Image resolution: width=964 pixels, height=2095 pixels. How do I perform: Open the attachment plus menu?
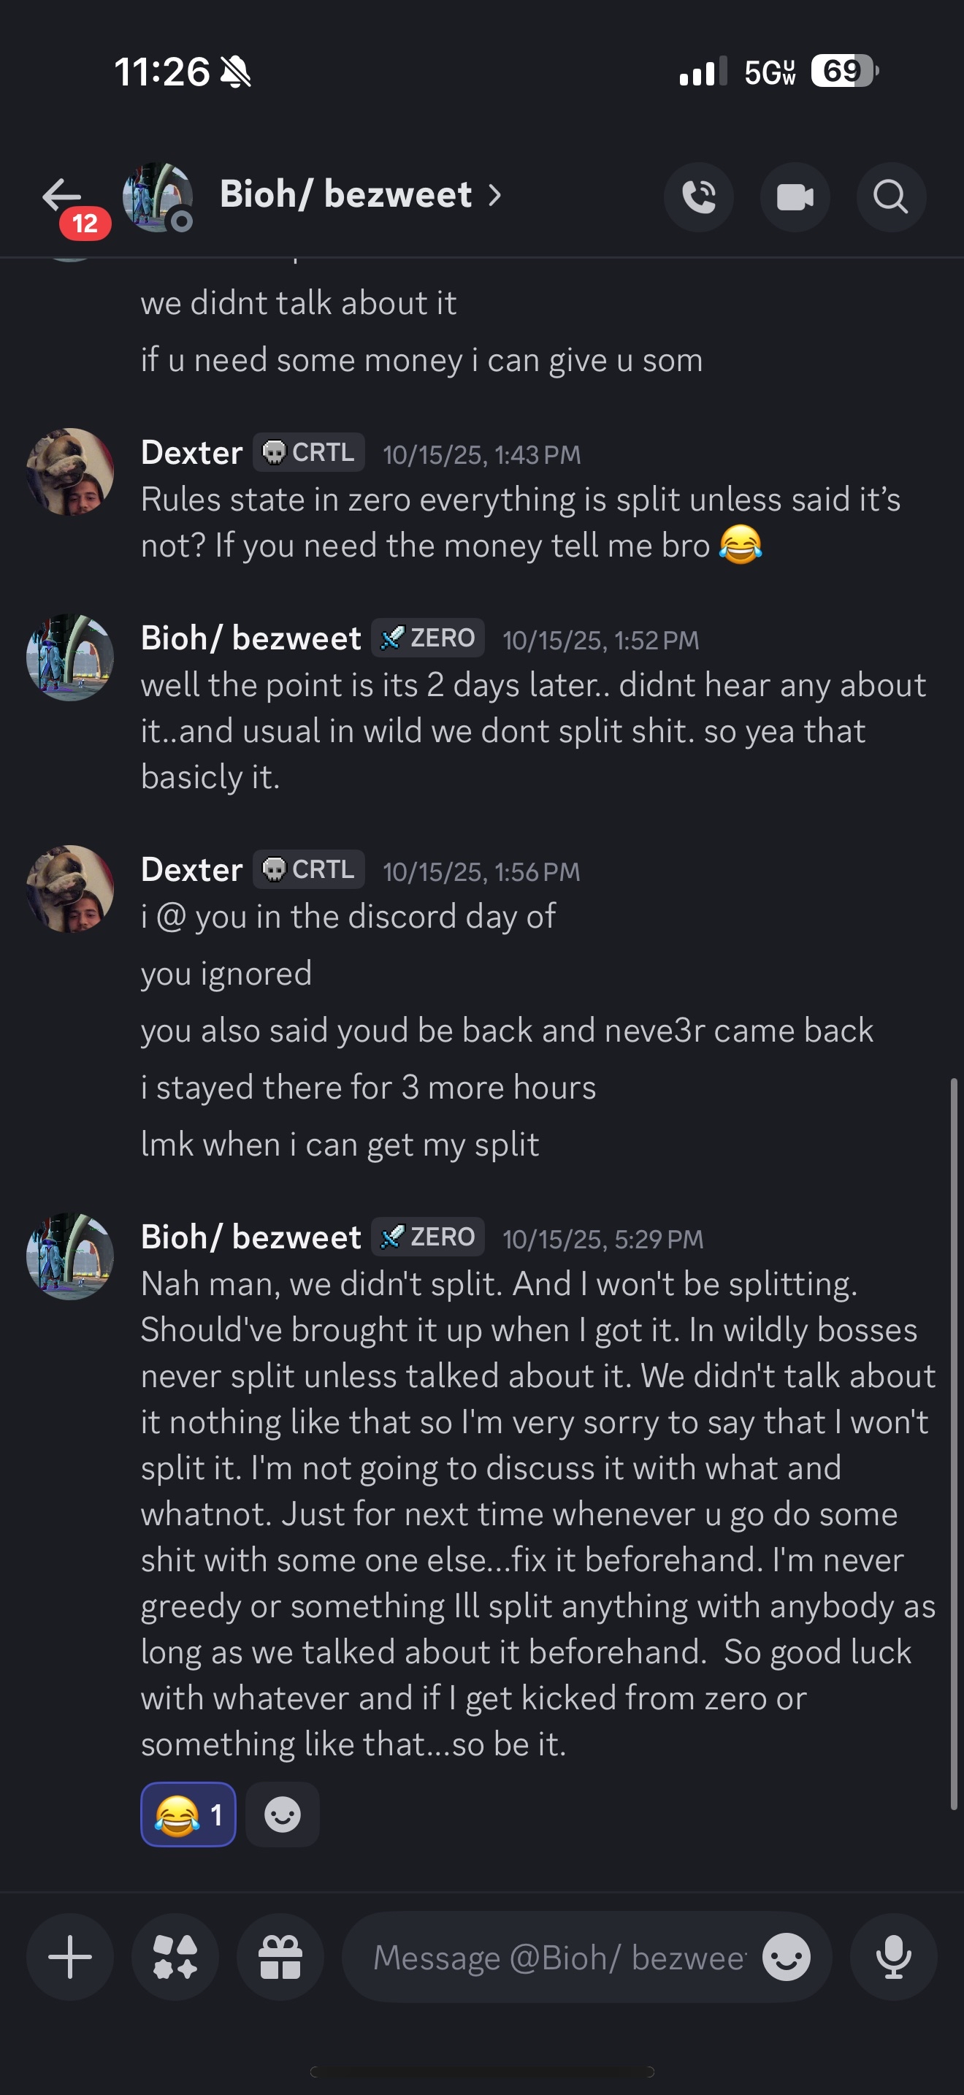(69, 1957)
